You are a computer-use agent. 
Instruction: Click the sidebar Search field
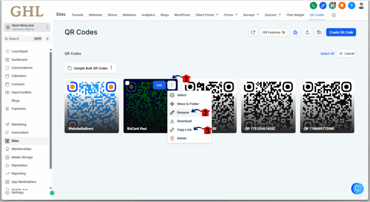point(22,39)
